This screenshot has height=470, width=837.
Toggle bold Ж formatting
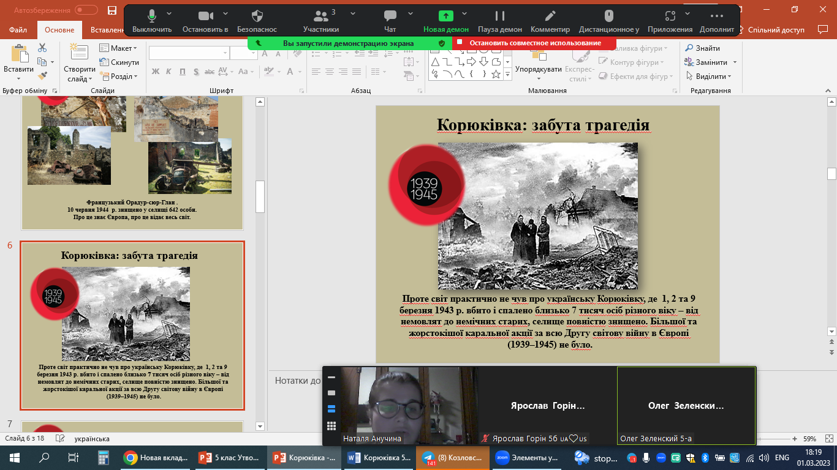(x=156, y=72)
